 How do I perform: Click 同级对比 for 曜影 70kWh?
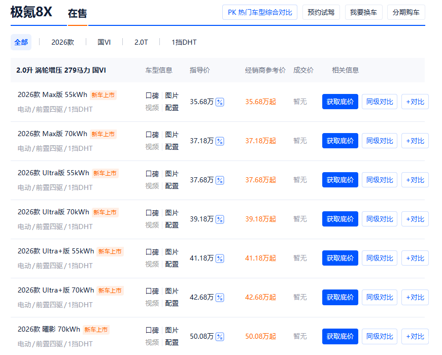380,336
